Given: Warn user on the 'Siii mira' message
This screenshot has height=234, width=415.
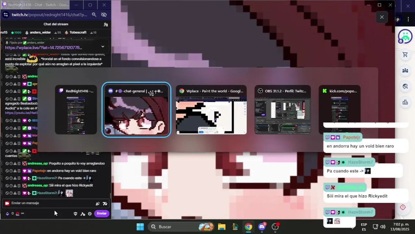Looking at the screenshot, I should (15, 185).
